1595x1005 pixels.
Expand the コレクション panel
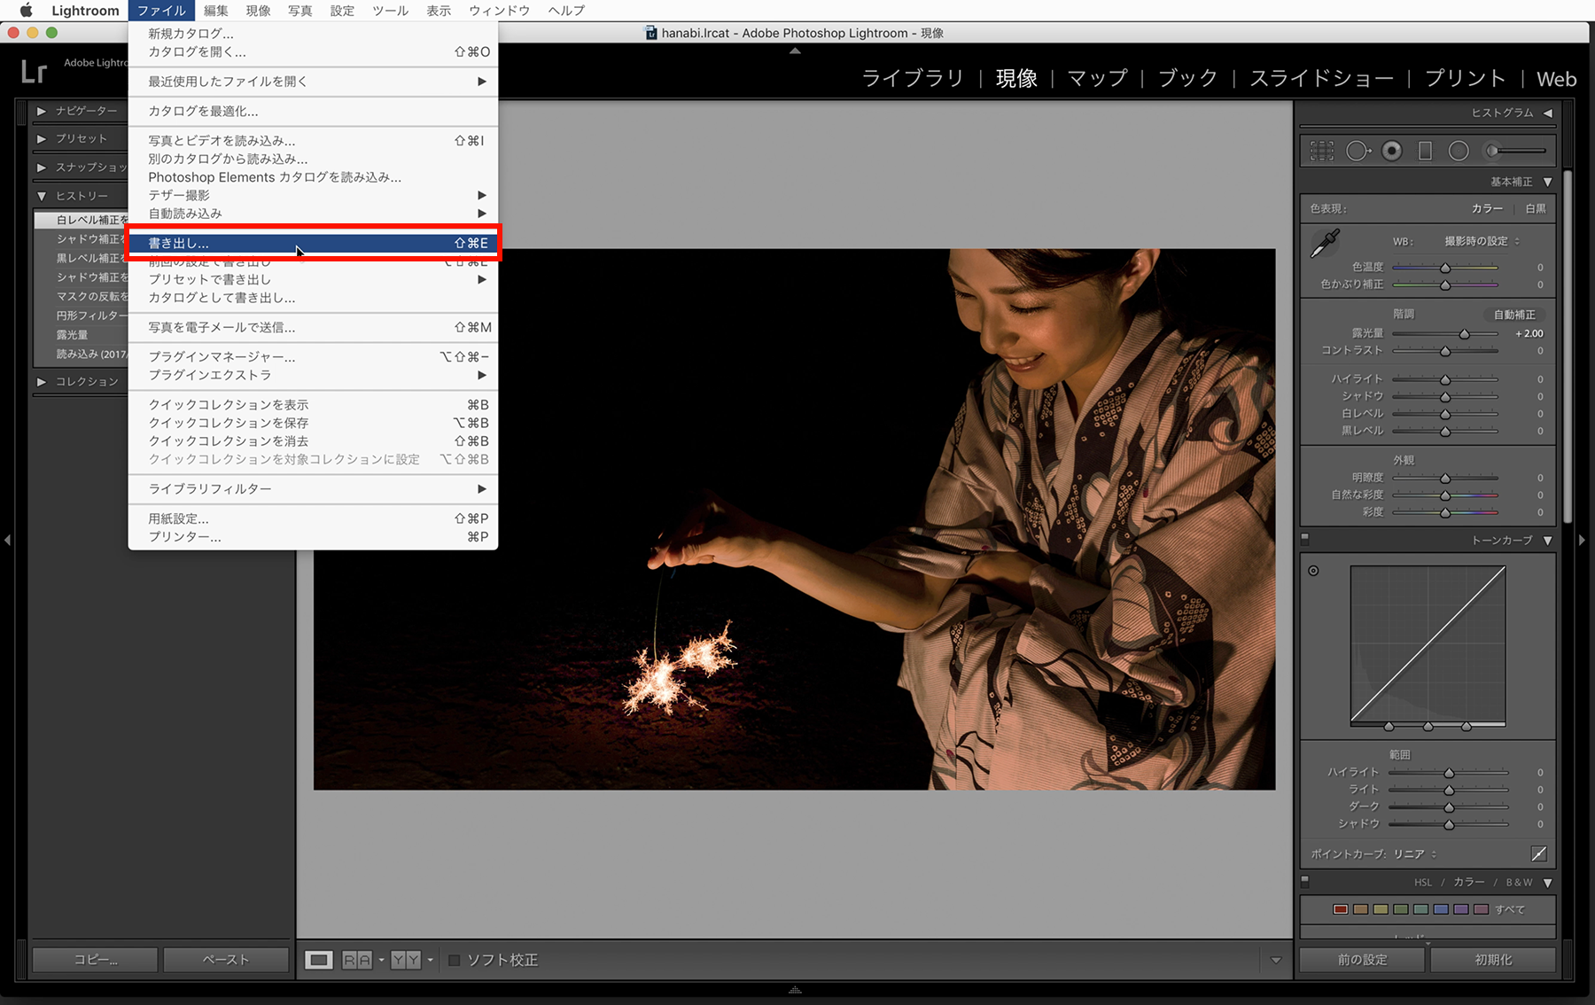point(42,381)
